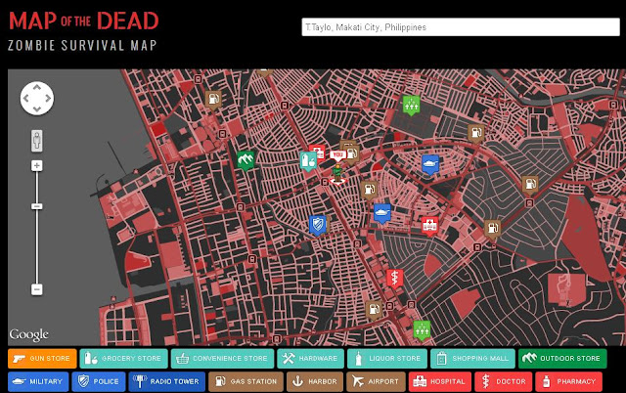Toggle the Radio Tower legend filter
The width and height of the screenshot is (626, 393).
[x=167, y=381]
